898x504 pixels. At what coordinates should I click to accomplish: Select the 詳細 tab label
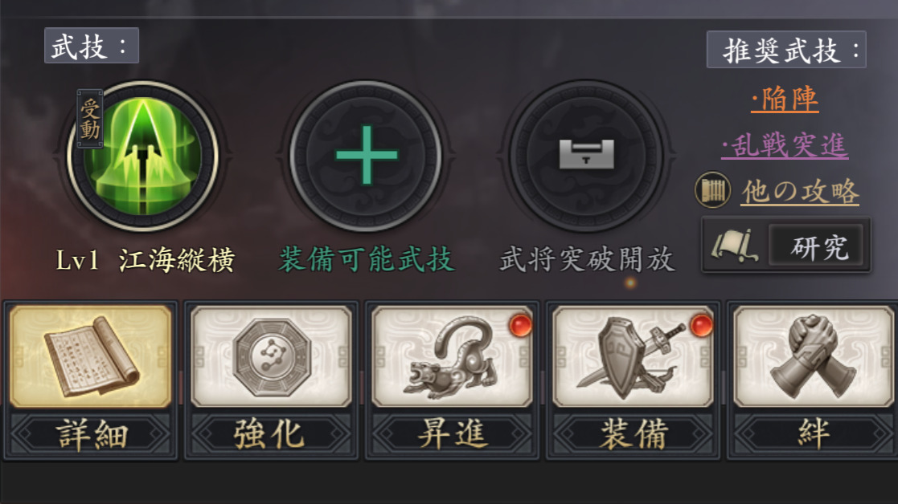[91, 434]
